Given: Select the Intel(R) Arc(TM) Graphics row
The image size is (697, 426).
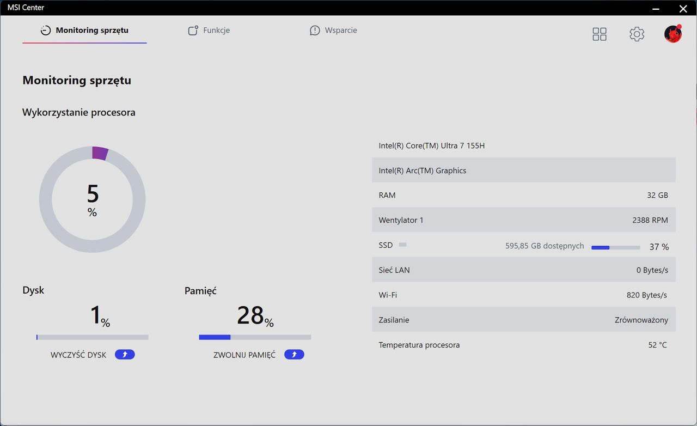Looking at the screenshot, I should click(x=524, y=171).
